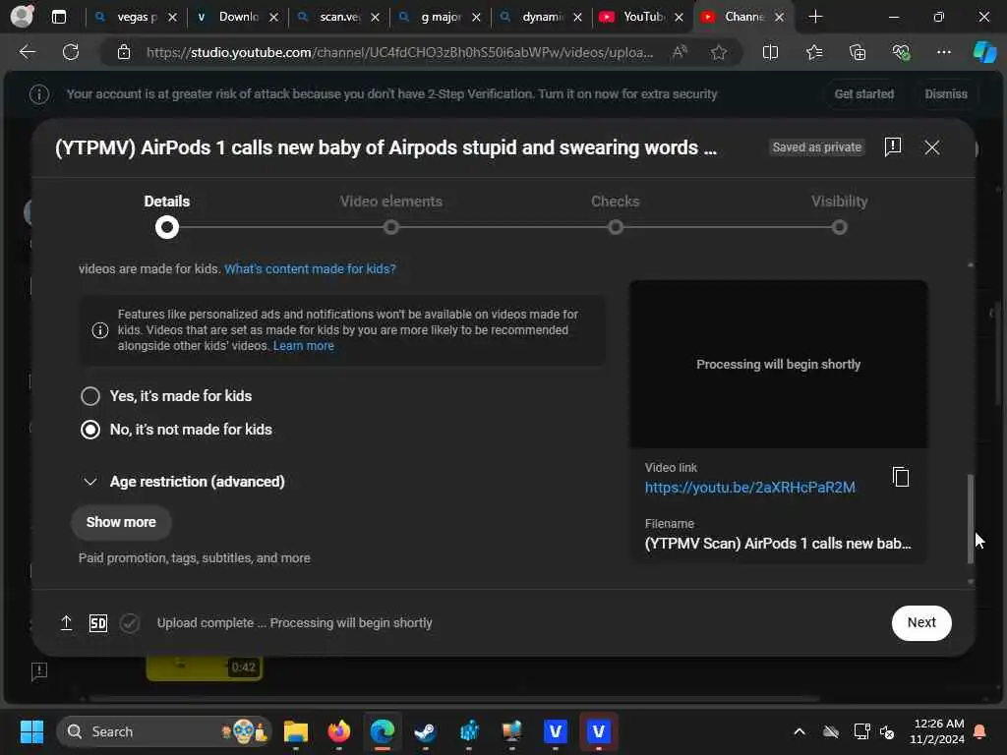This screenshot has width=1007, height=755.
Task: Open the clock and date in taskbar
Action: point(937,731)
